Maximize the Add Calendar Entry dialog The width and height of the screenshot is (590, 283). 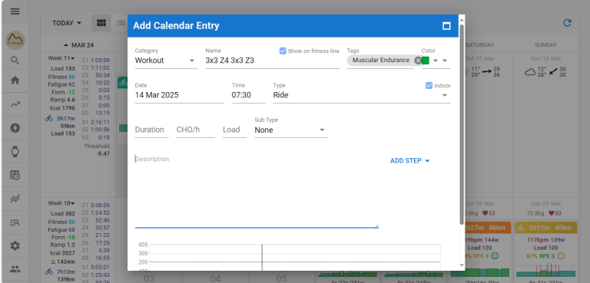(x=446, y=26)
